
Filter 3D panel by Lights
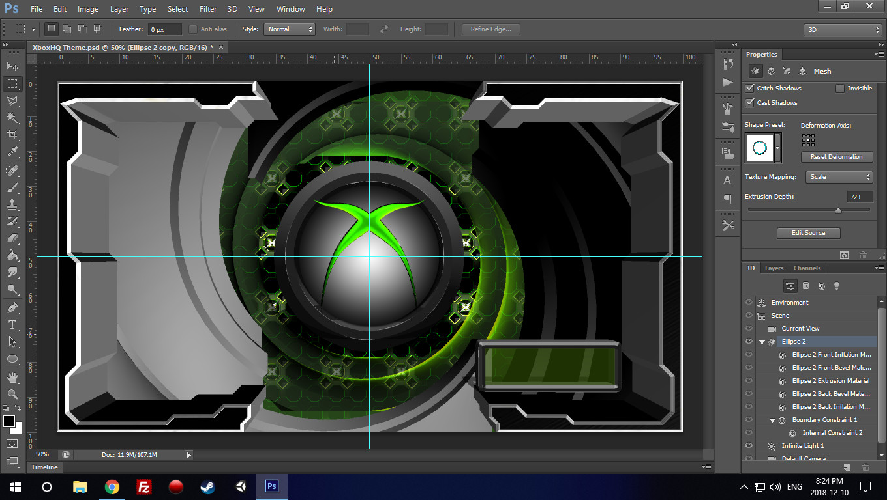837,286
